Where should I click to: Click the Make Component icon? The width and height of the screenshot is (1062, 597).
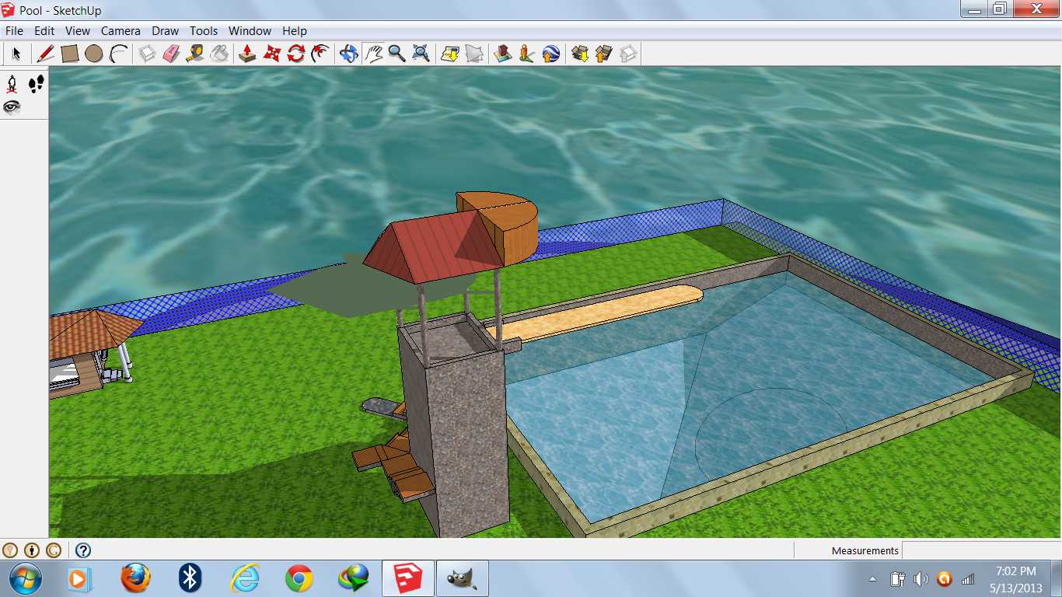click(148, 54)
